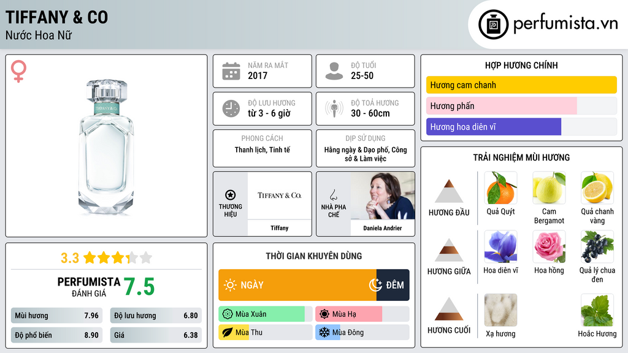The width and height of the screenshot is (628, 353).
Task: Click the perfumista.vn perfume bottle logo
Action: pos(493,25)
